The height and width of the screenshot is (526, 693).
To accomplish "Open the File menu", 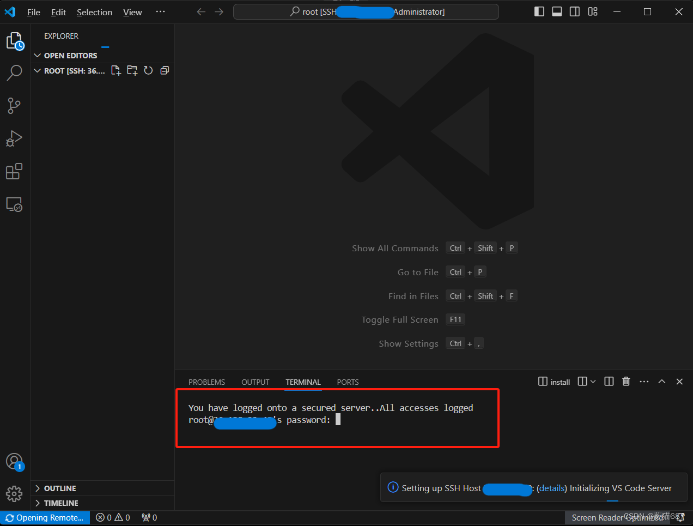I will click(34, 12).
